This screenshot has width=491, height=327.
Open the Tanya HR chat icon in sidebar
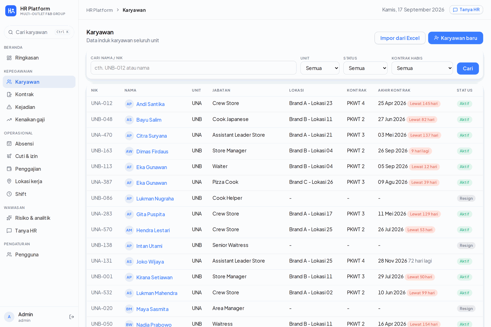(9, 230)
